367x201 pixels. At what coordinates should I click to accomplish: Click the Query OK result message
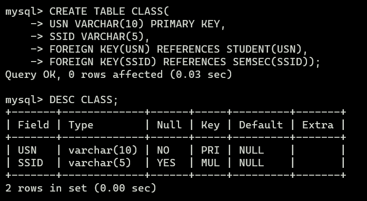(x=118, y=75)
